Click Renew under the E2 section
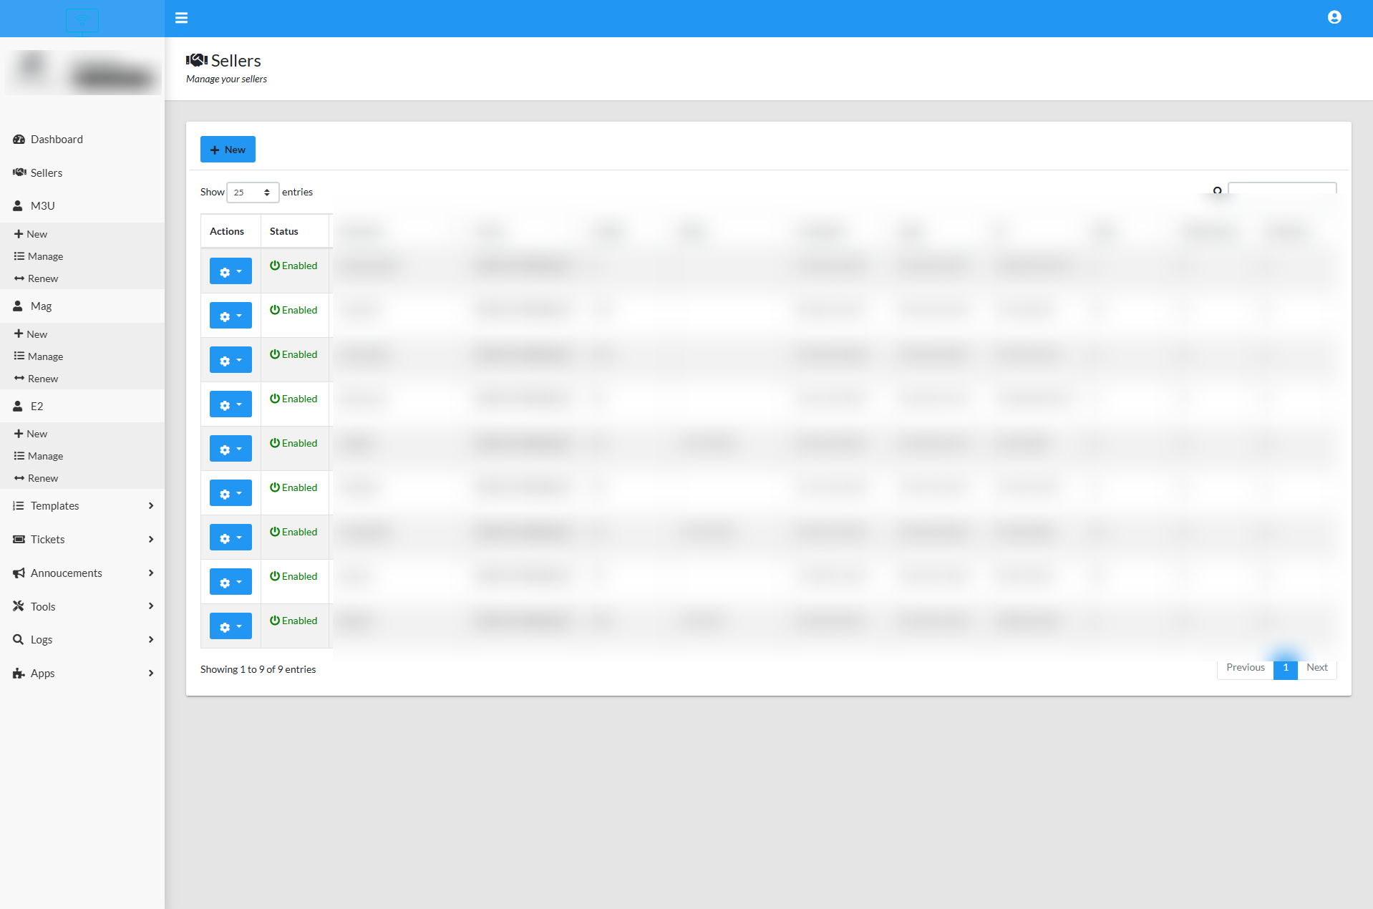 [43, 478]
